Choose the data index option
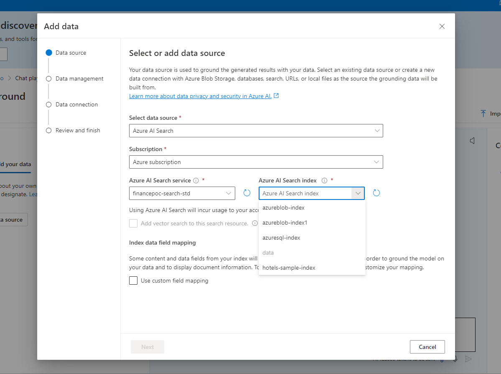The image size is (501, 374). (312, 253)
